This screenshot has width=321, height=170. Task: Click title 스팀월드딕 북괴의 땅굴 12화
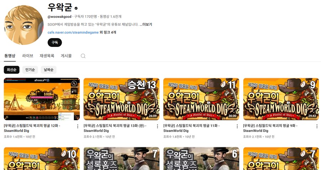[x=32, y=128]
